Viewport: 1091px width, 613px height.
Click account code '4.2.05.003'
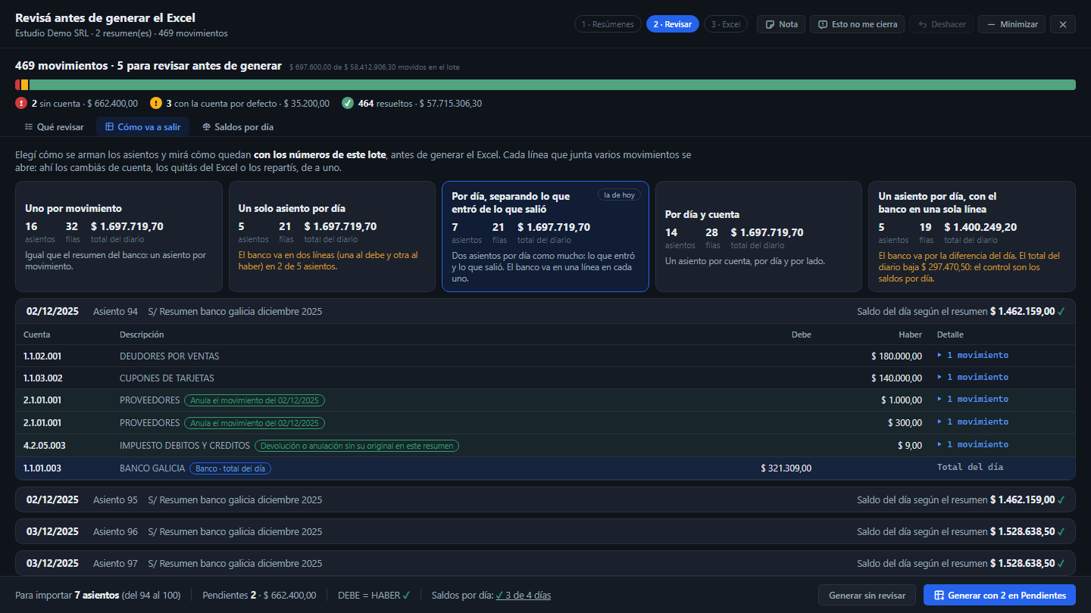coord(45,446)
